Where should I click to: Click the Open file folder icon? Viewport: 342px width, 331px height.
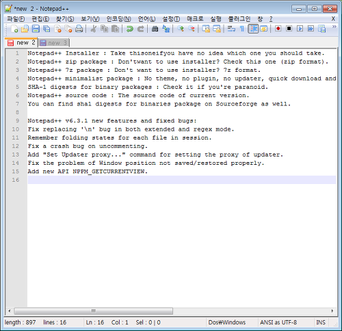(25, 29)
